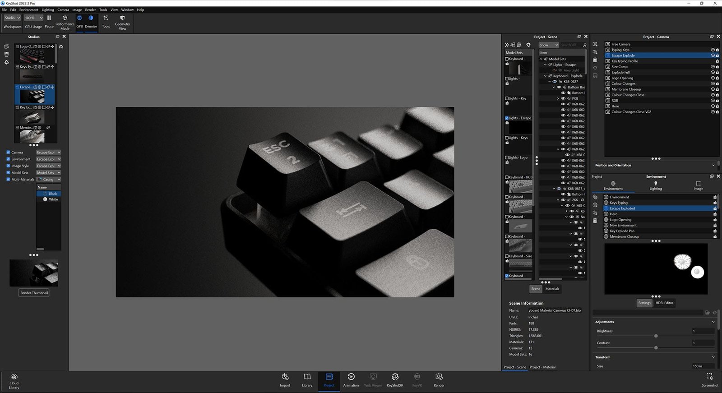722x393 pixels.
Task: Open the 100 % GPU usage dropdown
Action: 33,18
